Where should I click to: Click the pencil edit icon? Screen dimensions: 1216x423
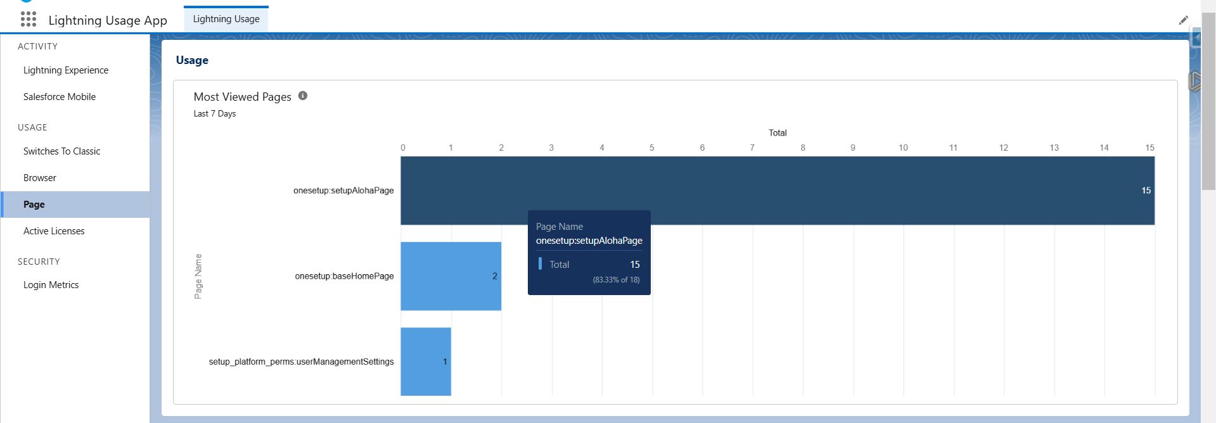[x=1183, y=20]
